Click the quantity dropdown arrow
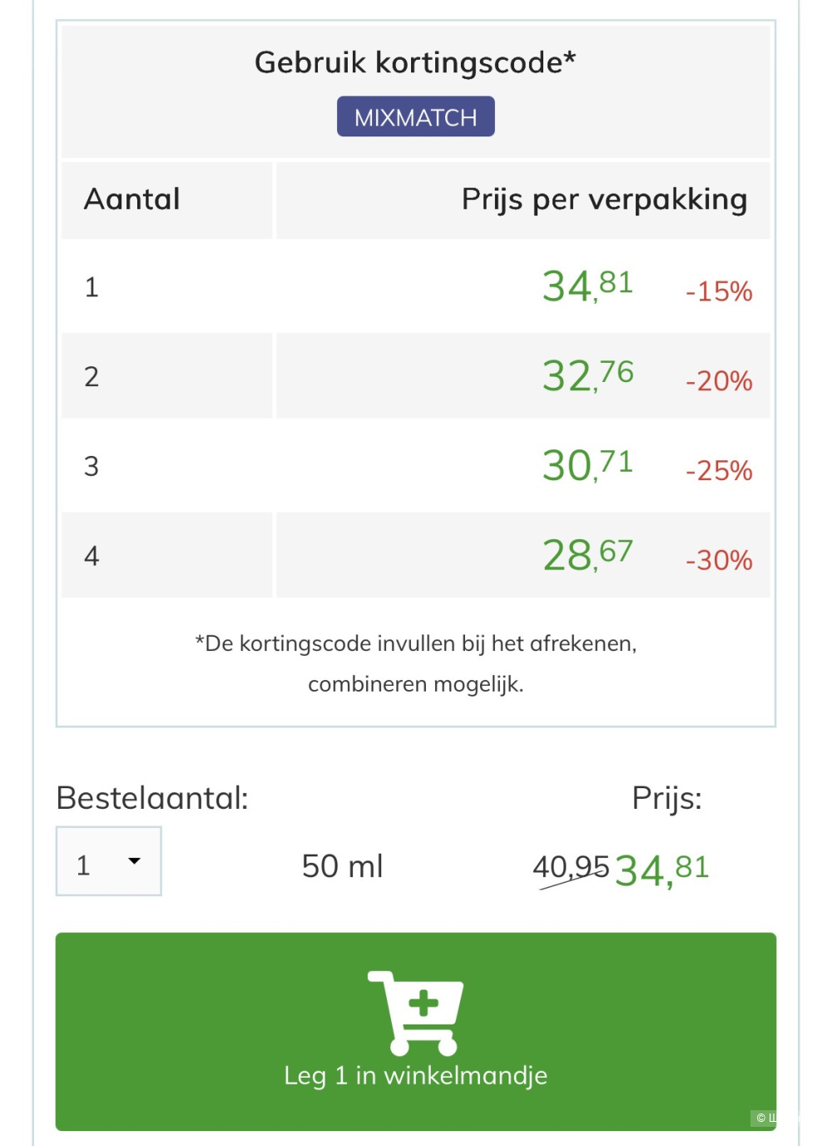Viewport: 832px width, 1146px height. tap(134, 861)
